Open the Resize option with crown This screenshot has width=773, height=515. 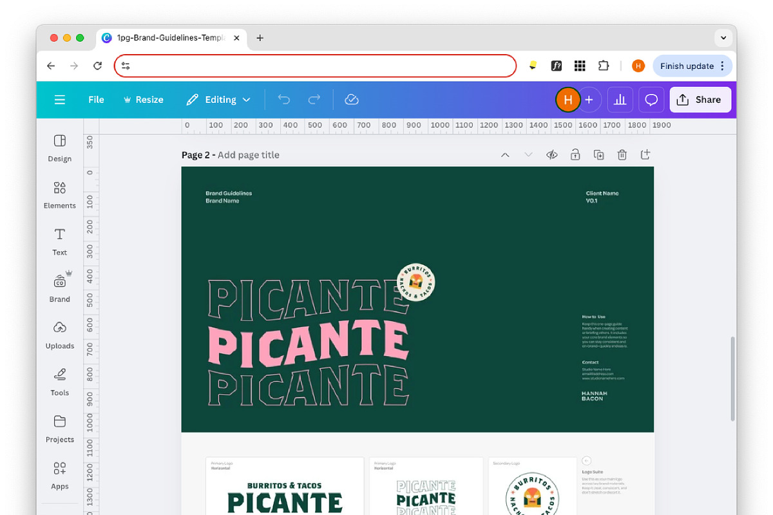[x=143, y=100]
